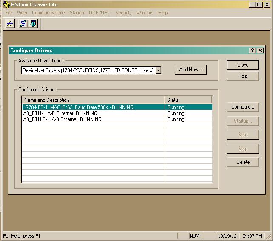Open the View menu

(22, 13)
